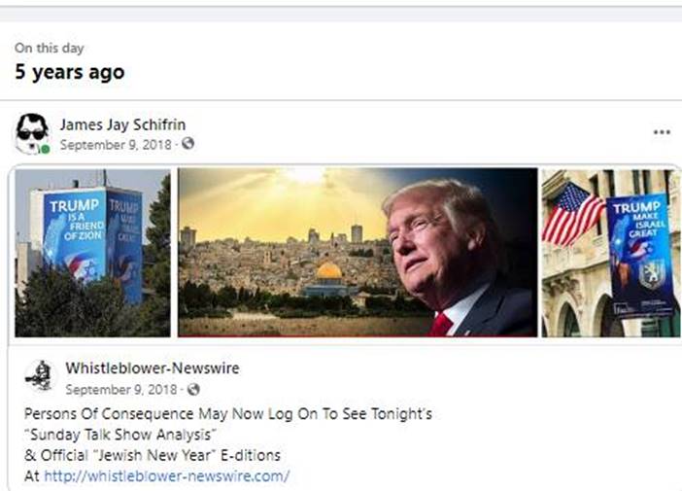Screen dimensions: 682x491
Task: Open Whistleblower-Newswire's September 9, 2018 timestamp
Action: coord(121,389)
